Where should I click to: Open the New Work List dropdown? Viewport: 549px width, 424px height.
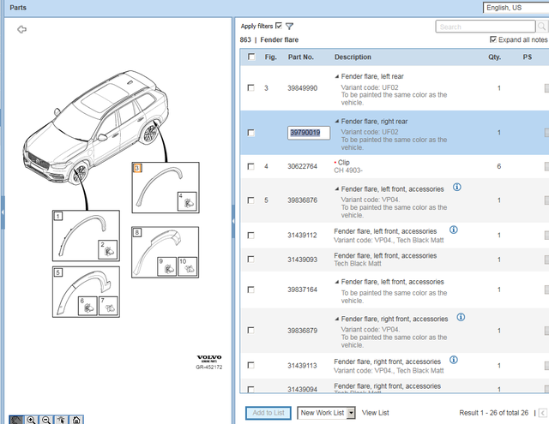point(351,413)
